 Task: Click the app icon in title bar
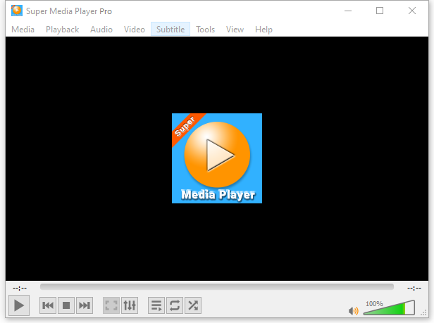coord(17,11)
